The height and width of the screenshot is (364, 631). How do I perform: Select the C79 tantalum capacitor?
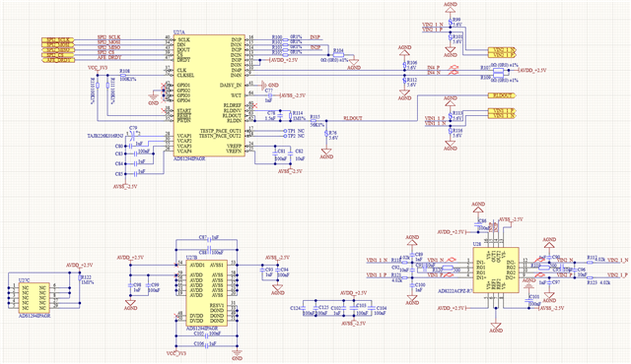[x=132, y=136]
